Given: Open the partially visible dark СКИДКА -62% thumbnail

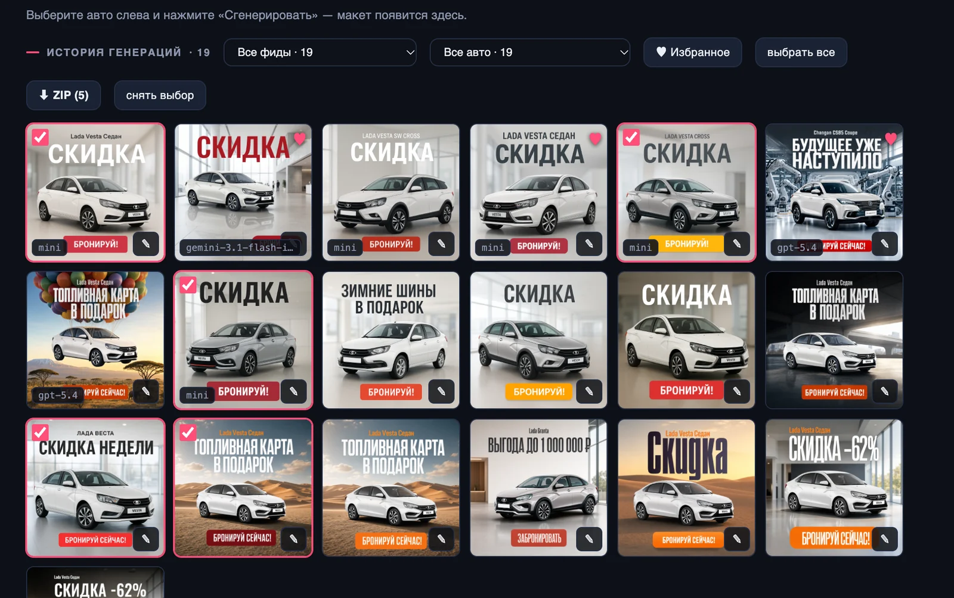Looking at the screenshot, I should [95, 583].
